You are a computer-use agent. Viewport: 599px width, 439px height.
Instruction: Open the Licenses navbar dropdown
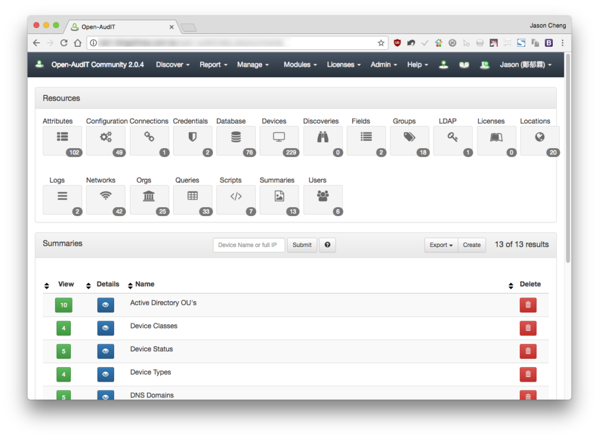pos(344,64)
